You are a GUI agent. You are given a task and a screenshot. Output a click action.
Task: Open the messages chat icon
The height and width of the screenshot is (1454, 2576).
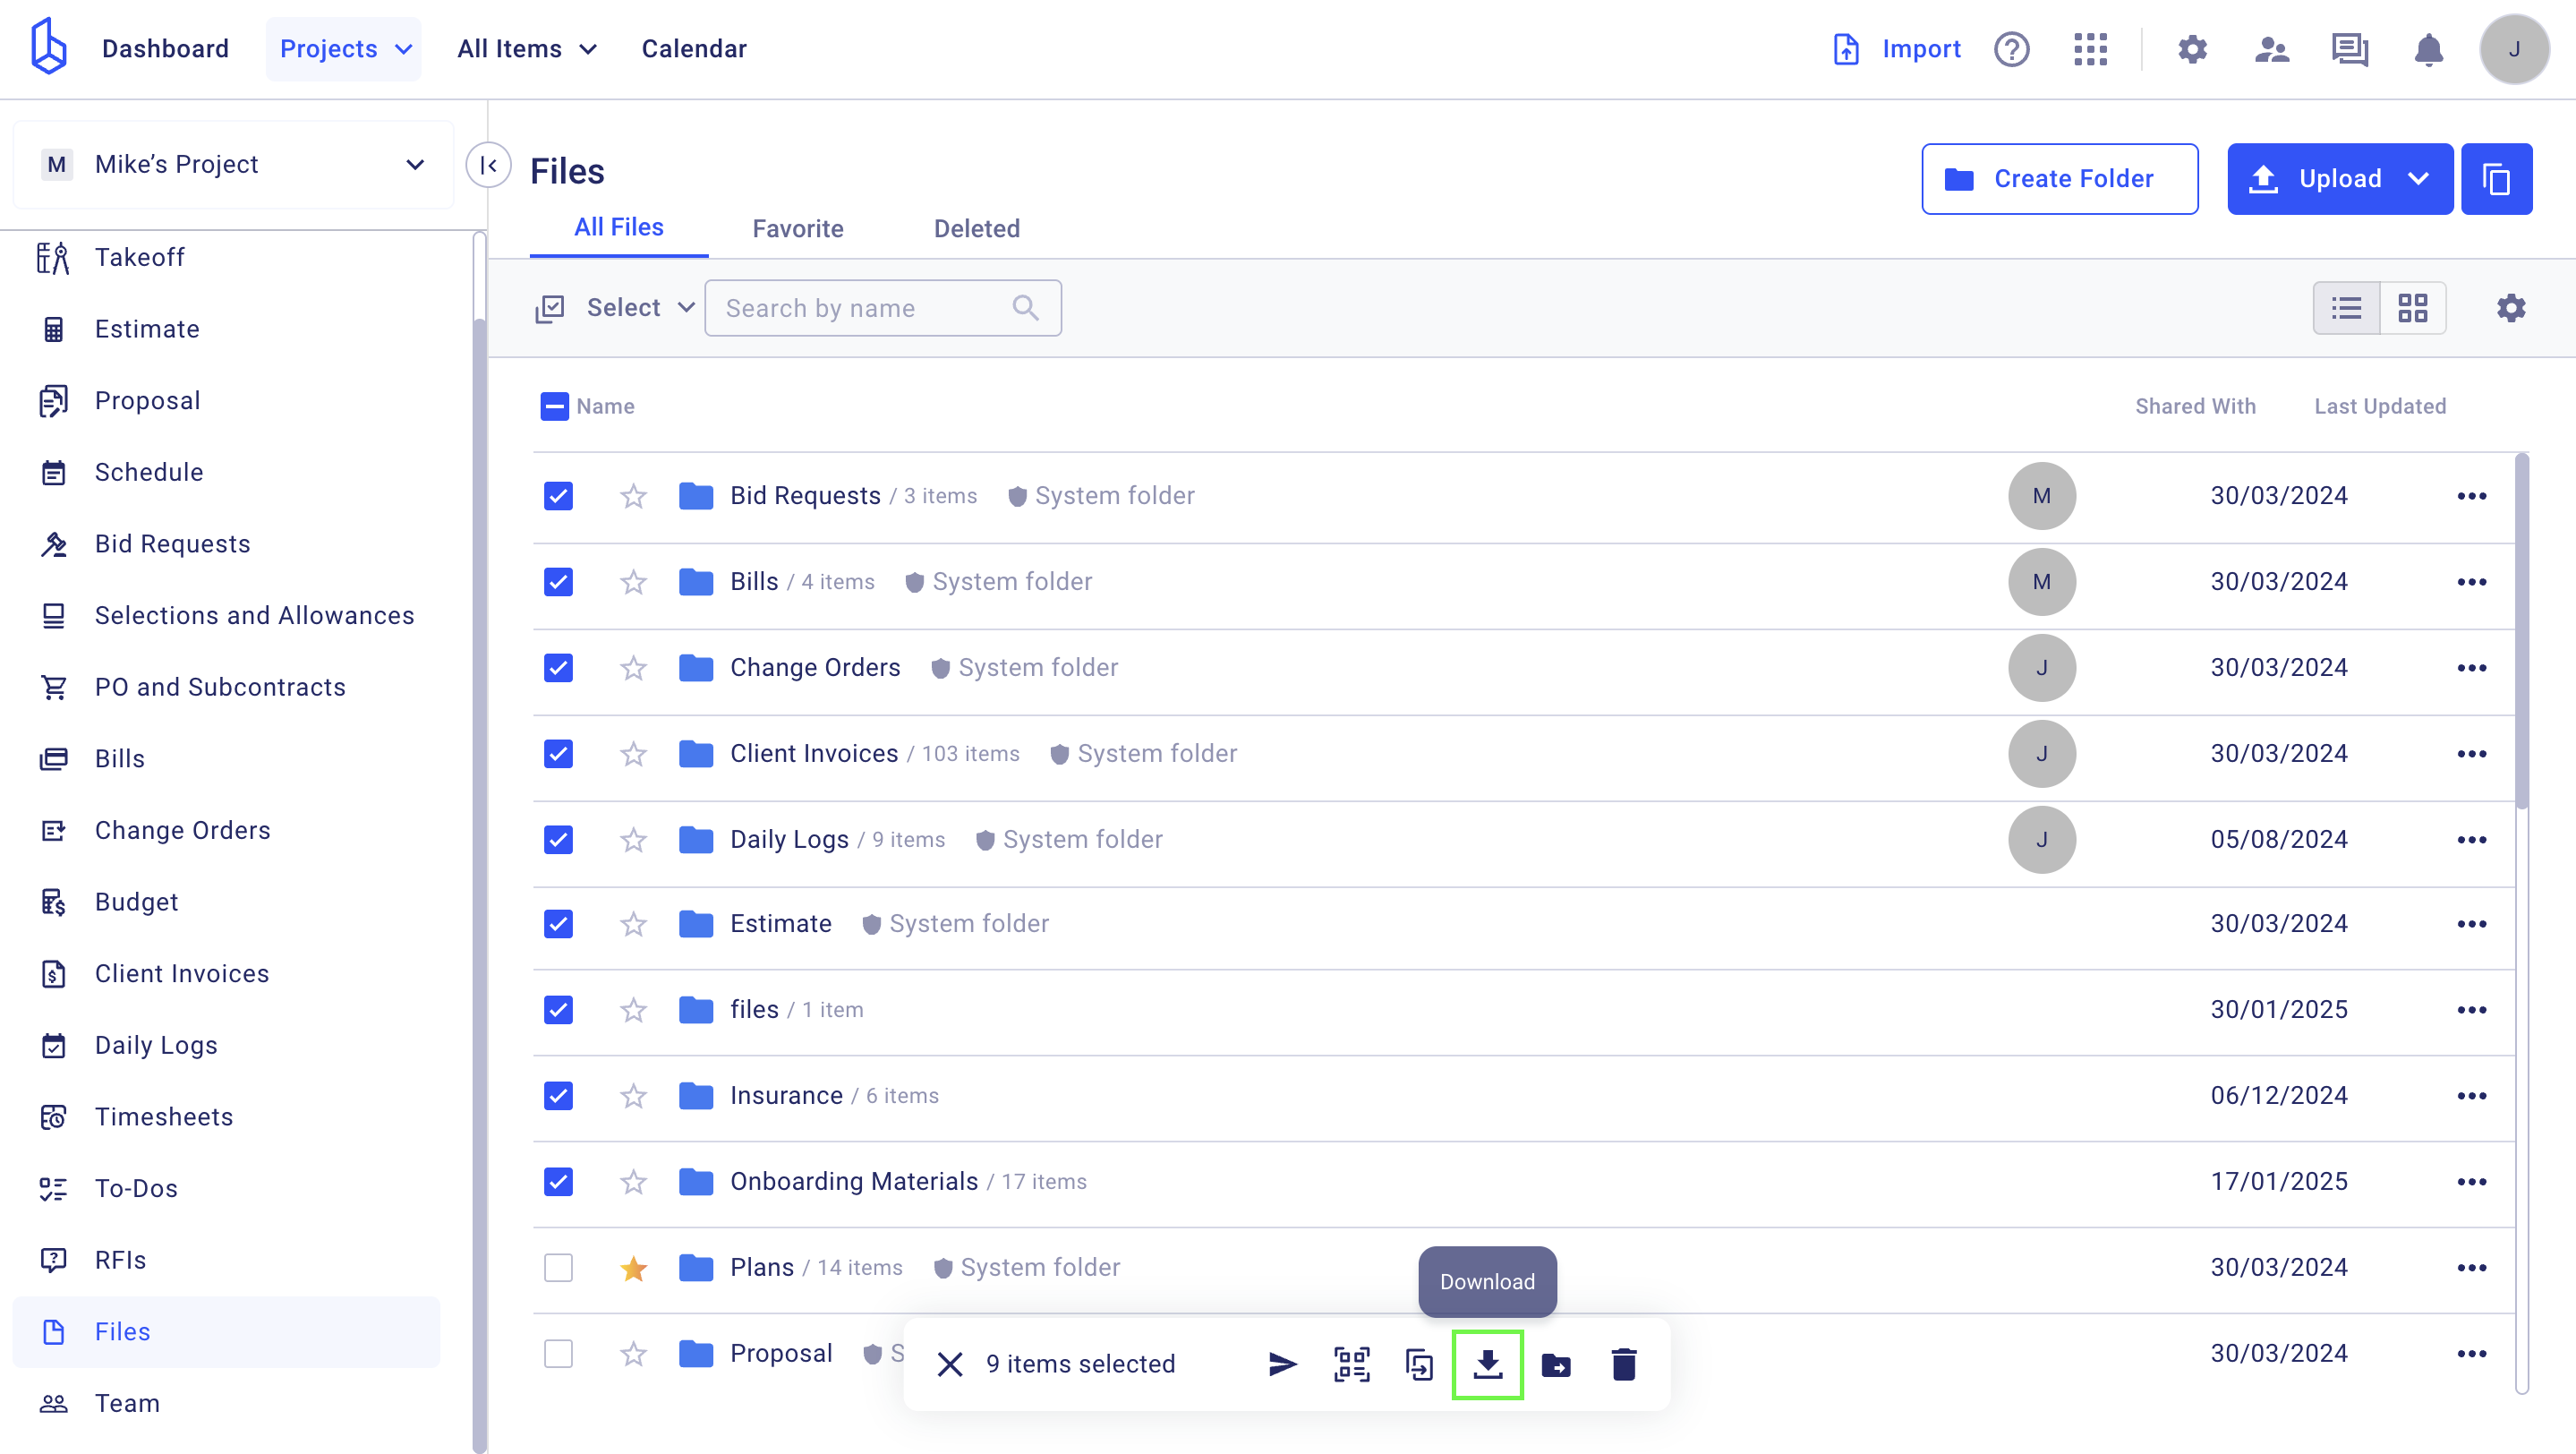click(x=2350, y=49)
